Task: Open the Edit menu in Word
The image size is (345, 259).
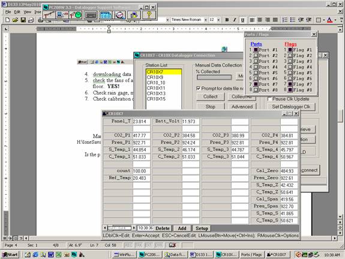Action: [17, 12]
